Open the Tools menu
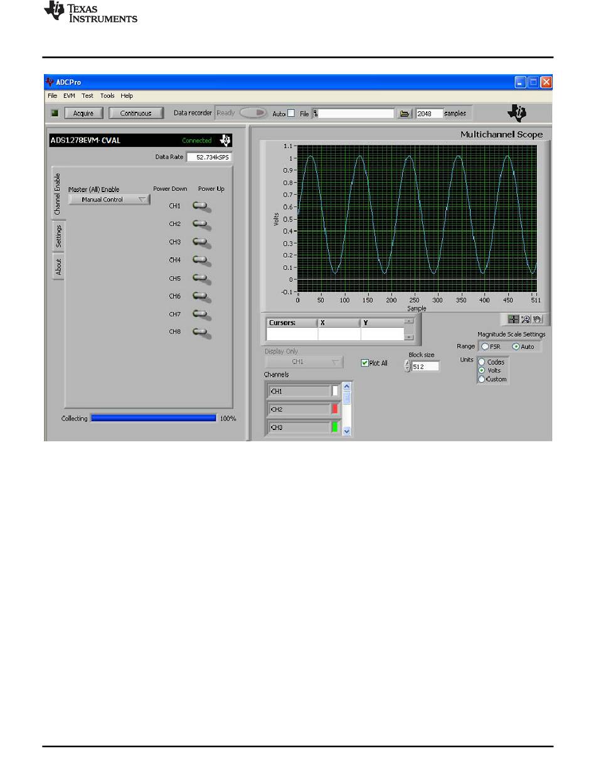The height and width of the screenshot is (779, 596). pyautogui.click(x=107, y=96)
